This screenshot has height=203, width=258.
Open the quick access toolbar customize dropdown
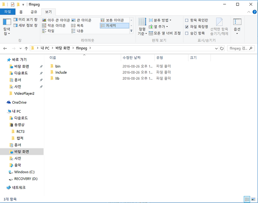pyautogui.click(x=23, y=5)
